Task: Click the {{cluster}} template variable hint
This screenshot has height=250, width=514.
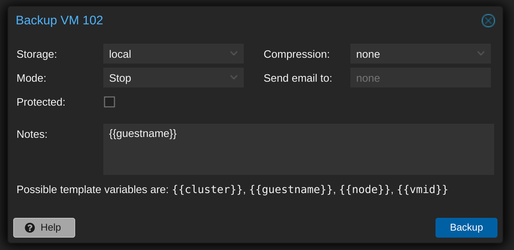Action: click(x=207, y=190)
